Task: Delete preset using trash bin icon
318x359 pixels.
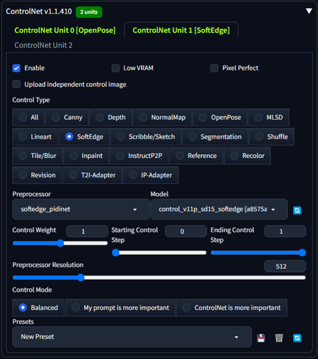Action: coord(279,337)
